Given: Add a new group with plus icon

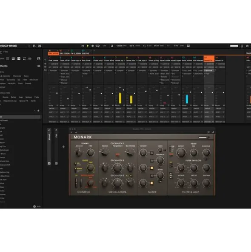Looking at the screenshot, I should click(x=94, y=51).
